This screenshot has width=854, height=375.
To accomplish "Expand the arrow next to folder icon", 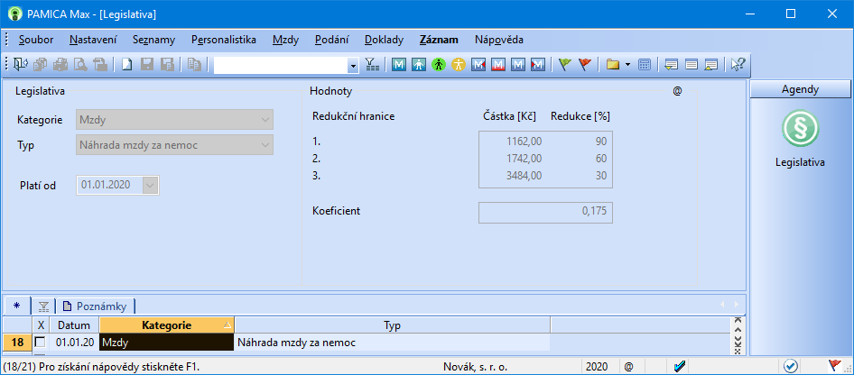I will click(627, 65).
